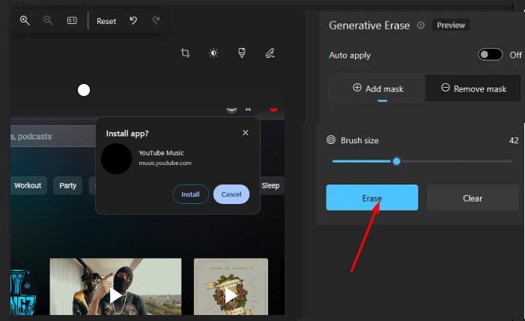This screenshot has height=321, width=525.
Task: Click the black circular app icon
Action: tap(116, 159)
